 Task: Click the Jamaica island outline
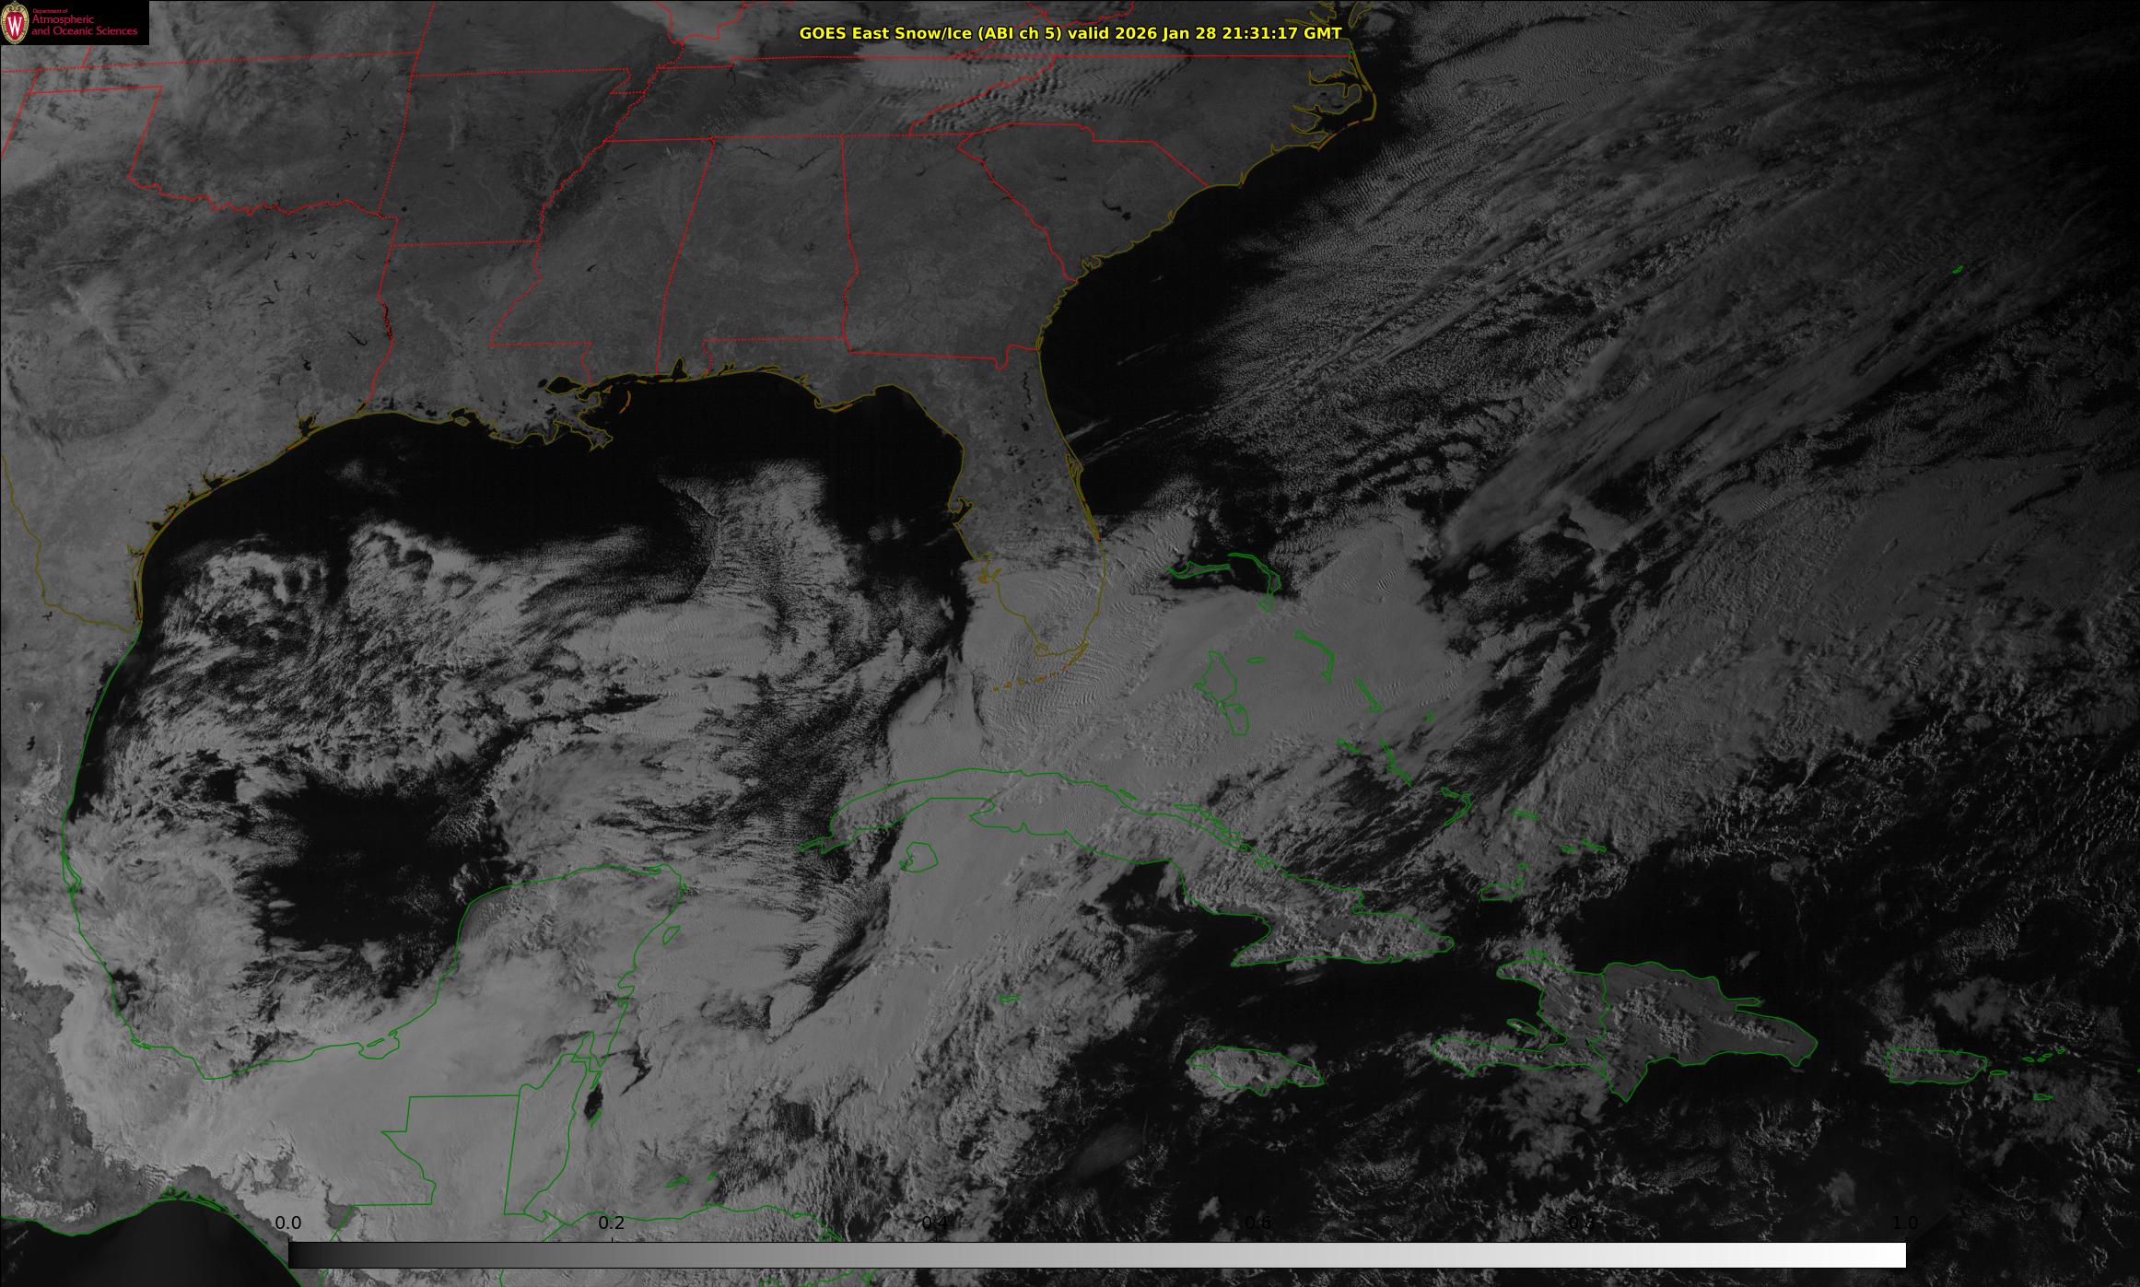(1253, 1069)
